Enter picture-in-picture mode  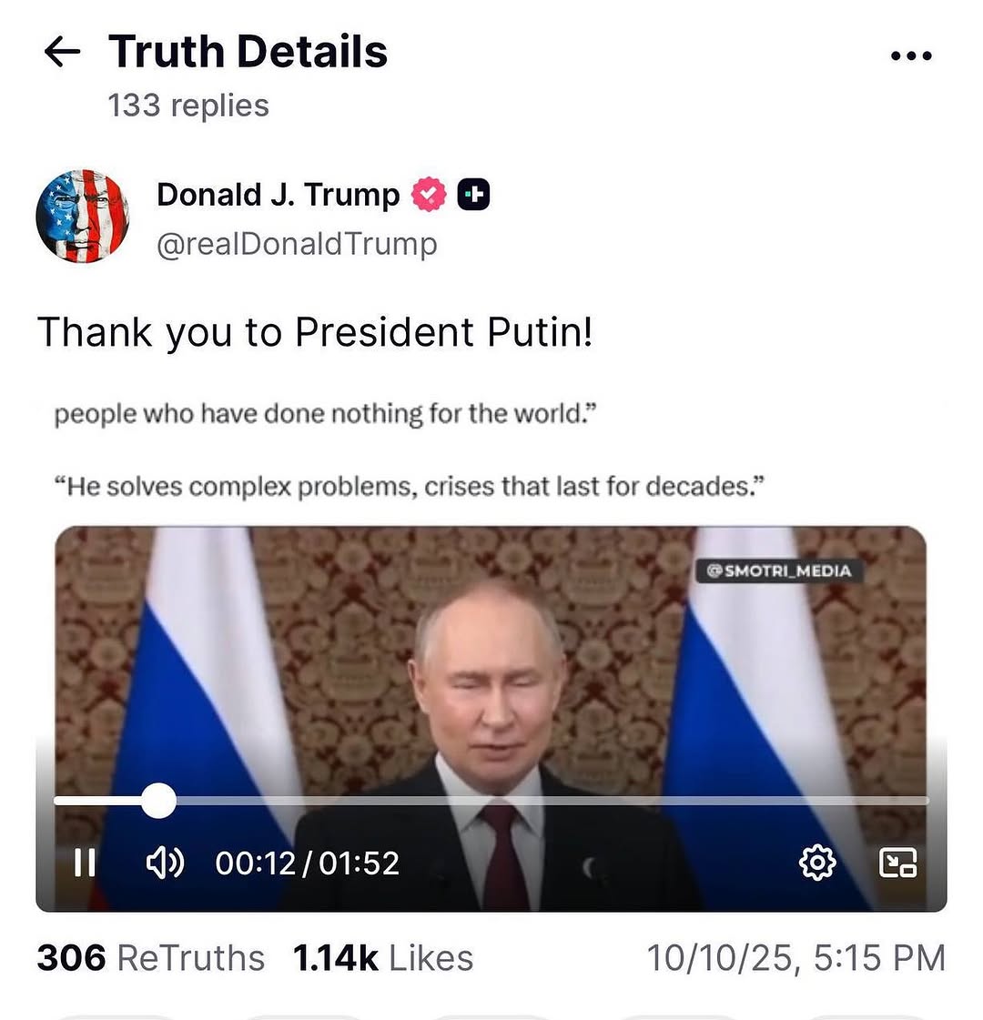897,863
